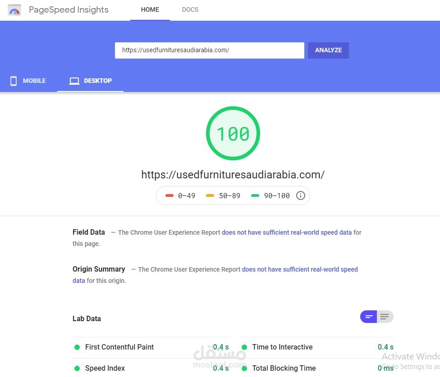This screenshot has width=440, height=377.
Task: Open the score range info icon
Action: pos(301,195)
